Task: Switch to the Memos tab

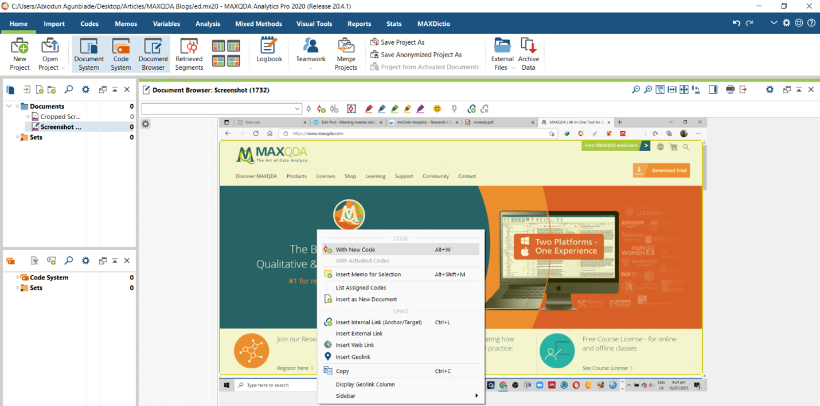Action: [x=126, y=24]
